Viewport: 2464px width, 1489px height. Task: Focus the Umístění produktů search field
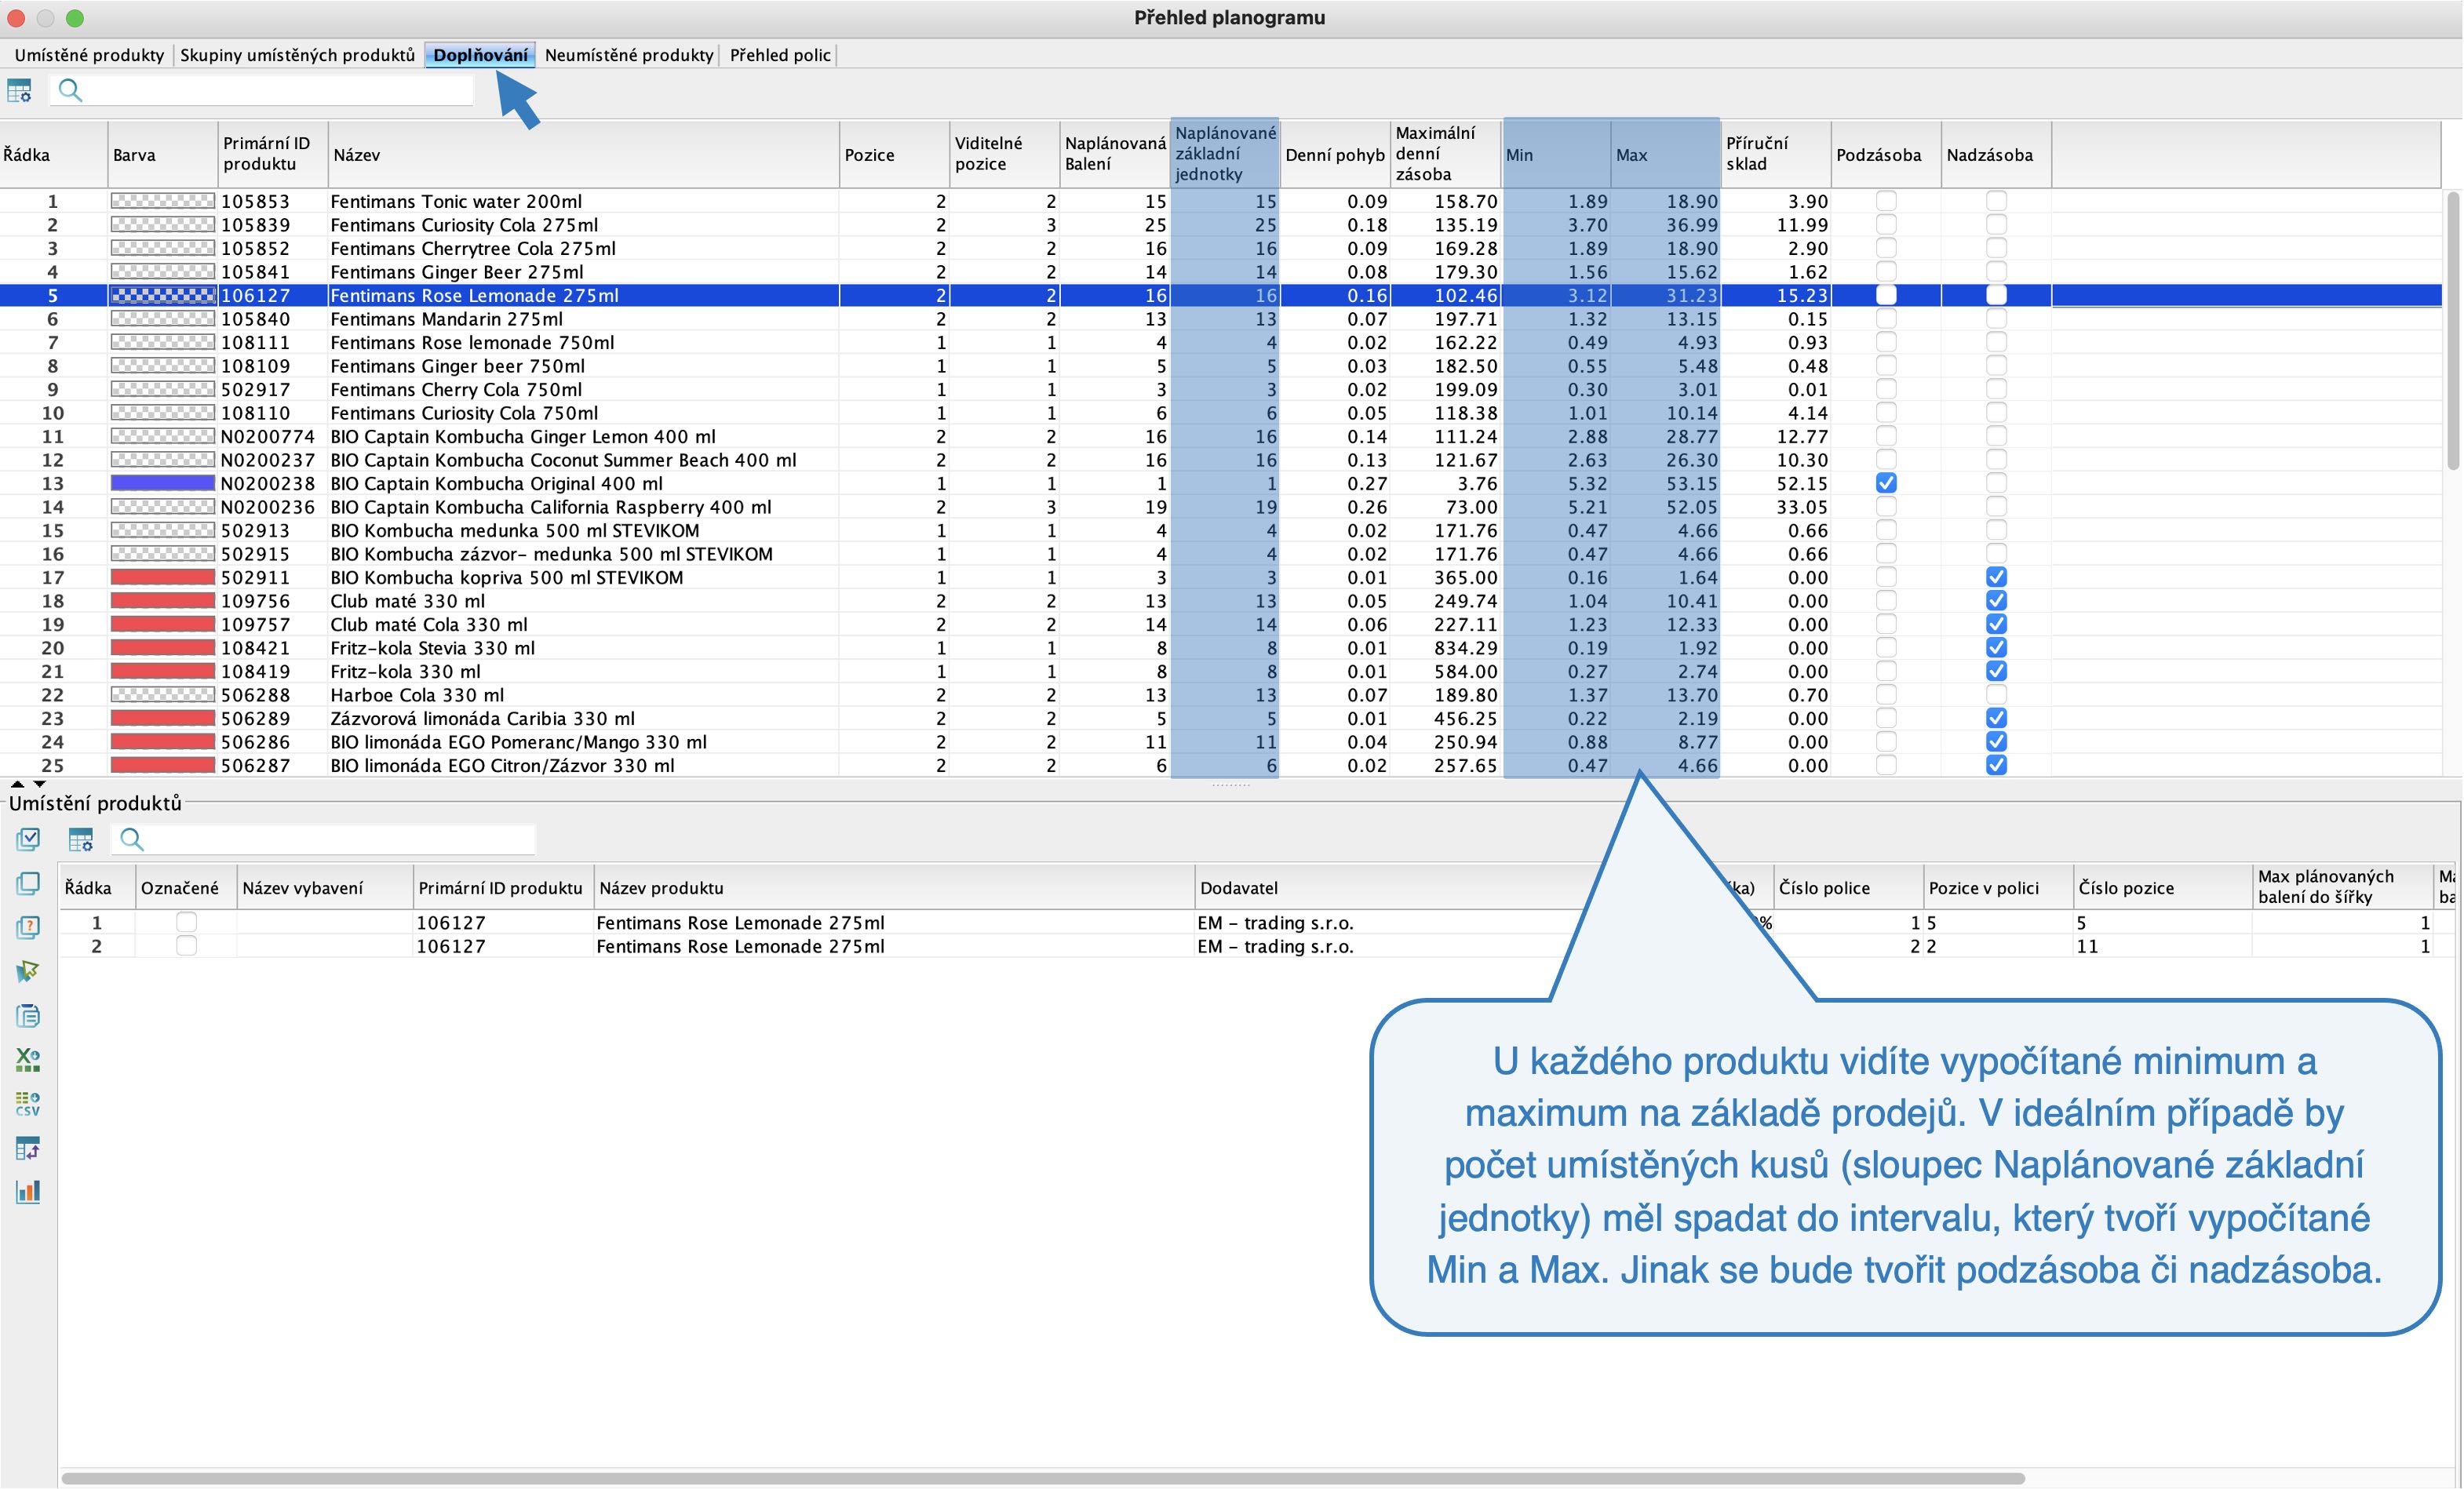[323, 839]
